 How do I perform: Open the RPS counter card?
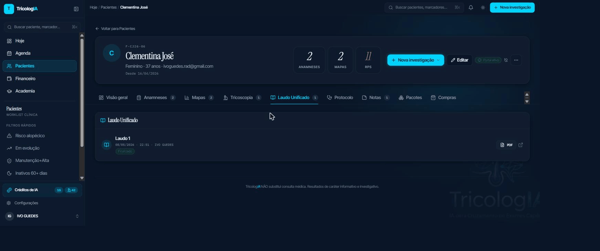click(368, 60)
